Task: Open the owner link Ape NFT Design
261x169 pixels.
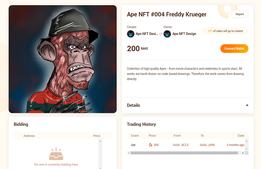Action: (x=184, y=34)
